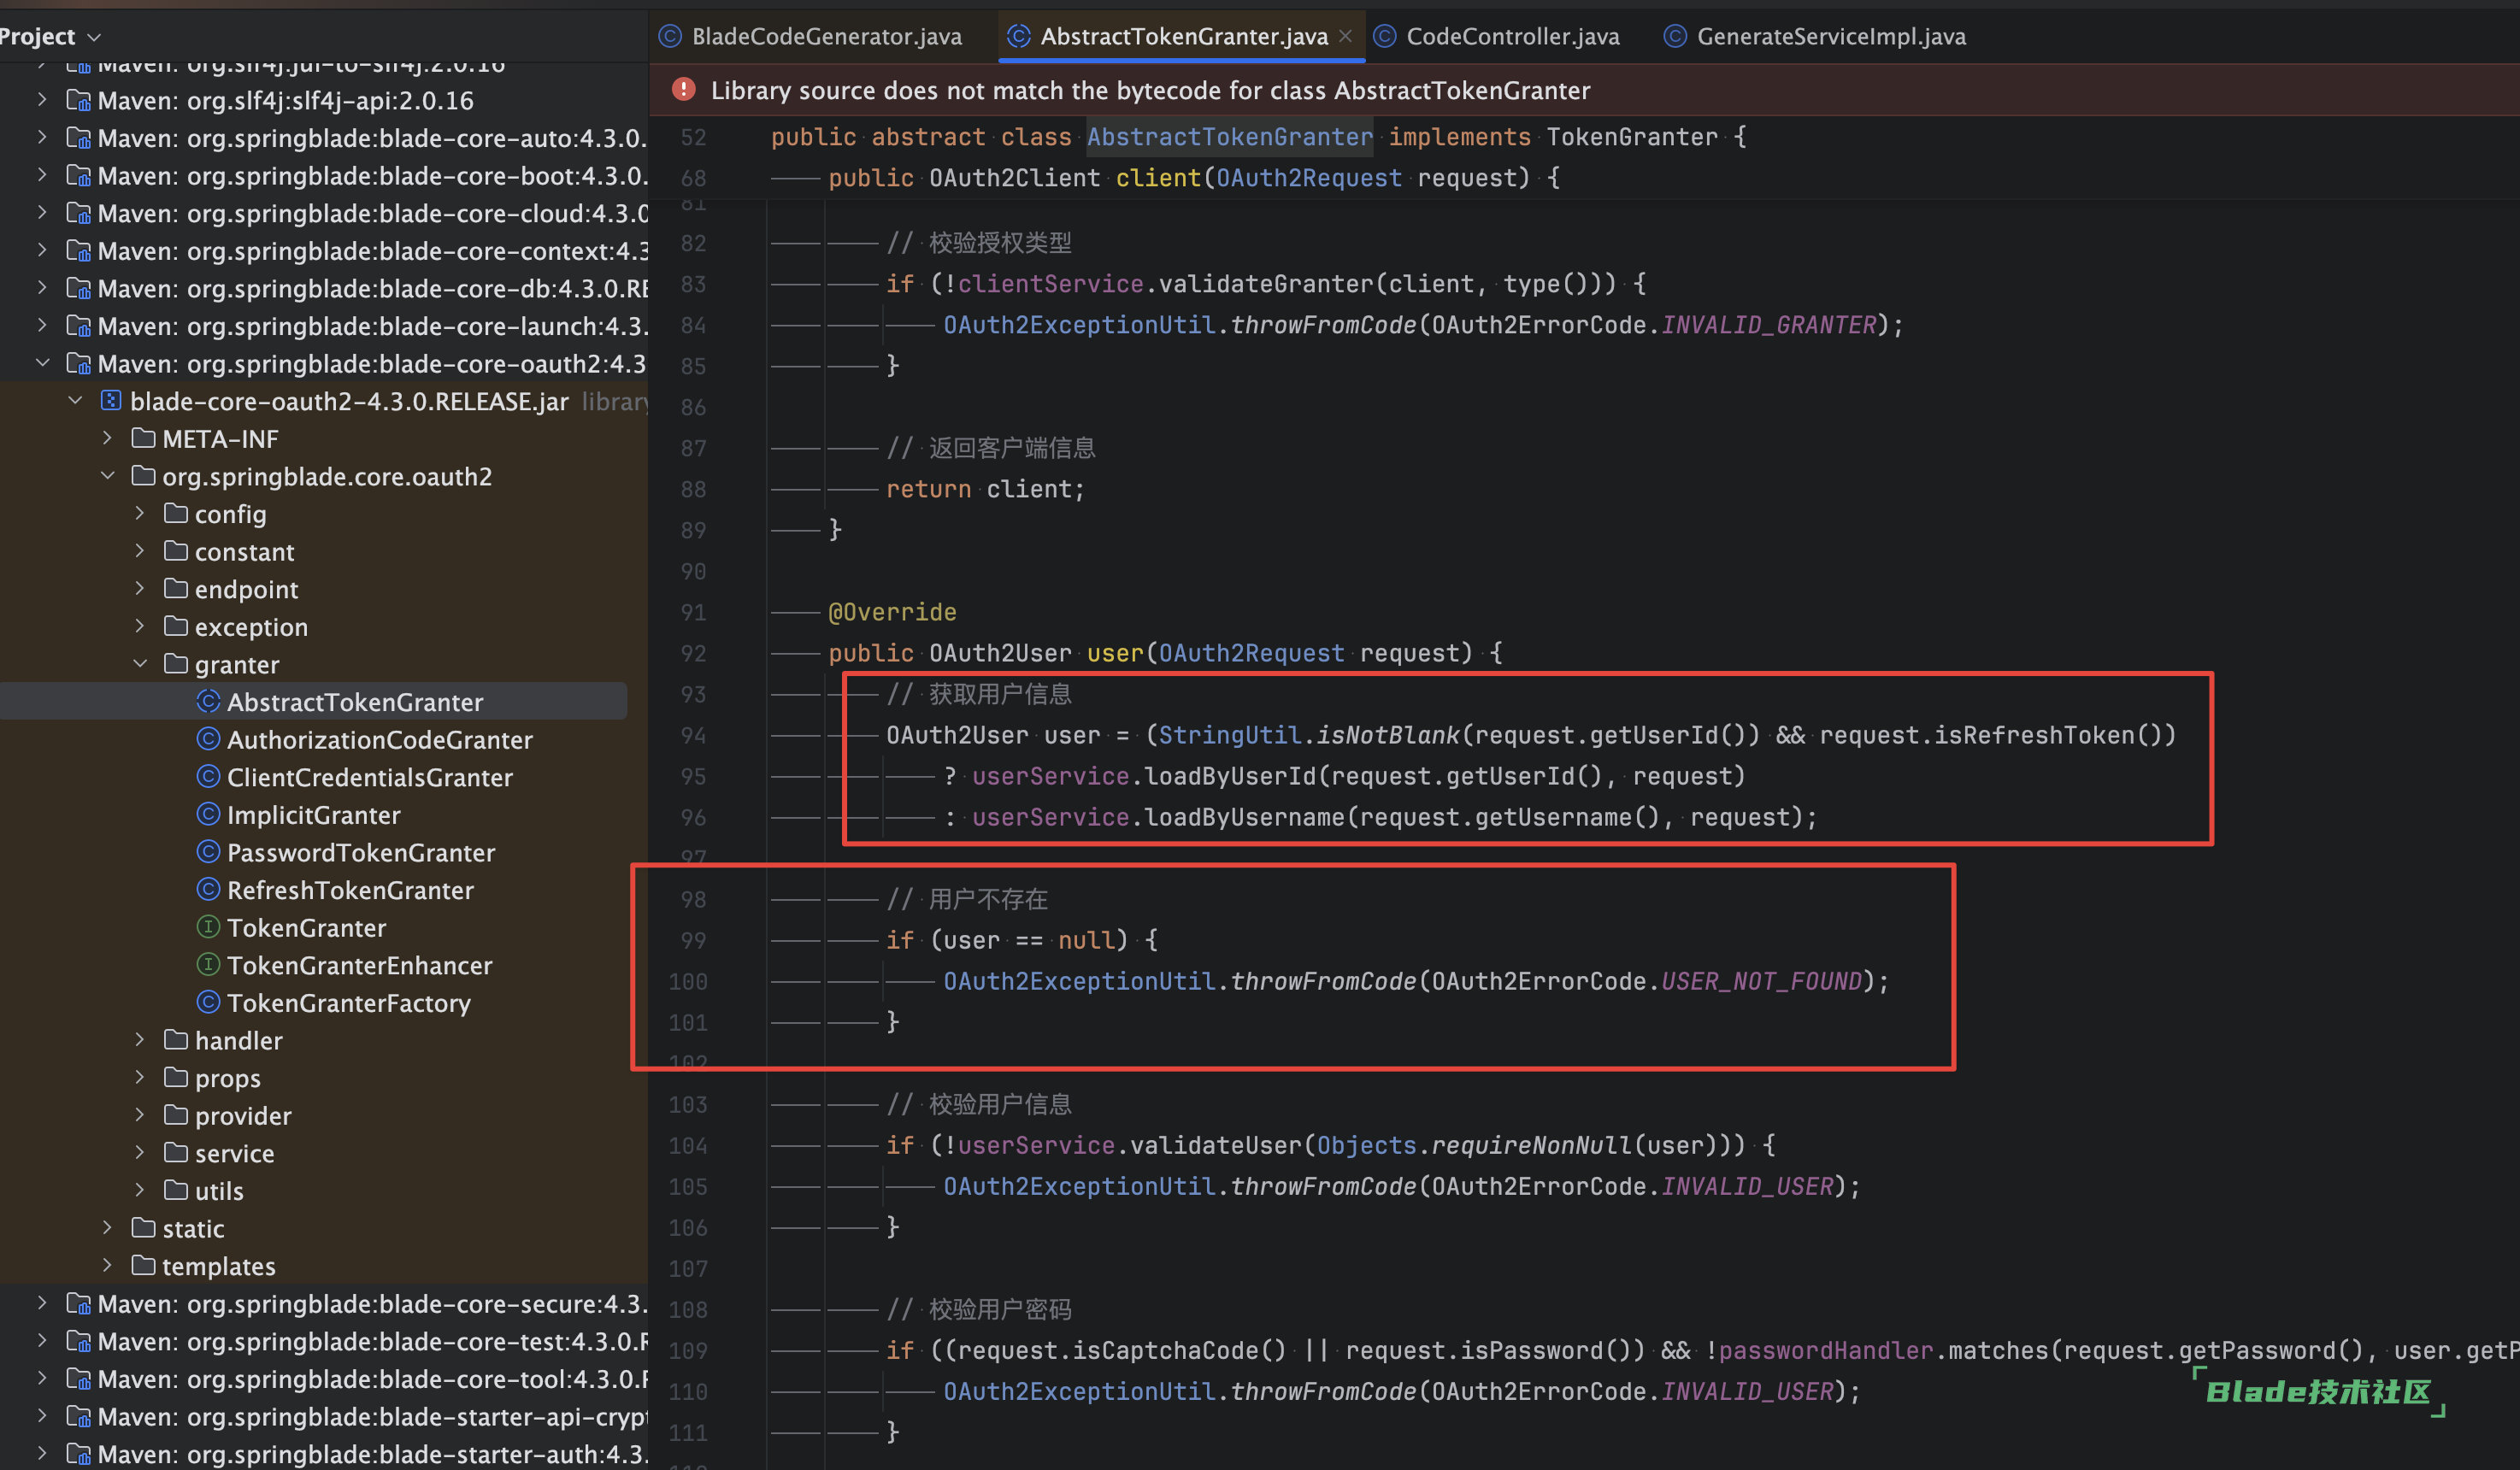Expand the provider package

point(140,1115)
